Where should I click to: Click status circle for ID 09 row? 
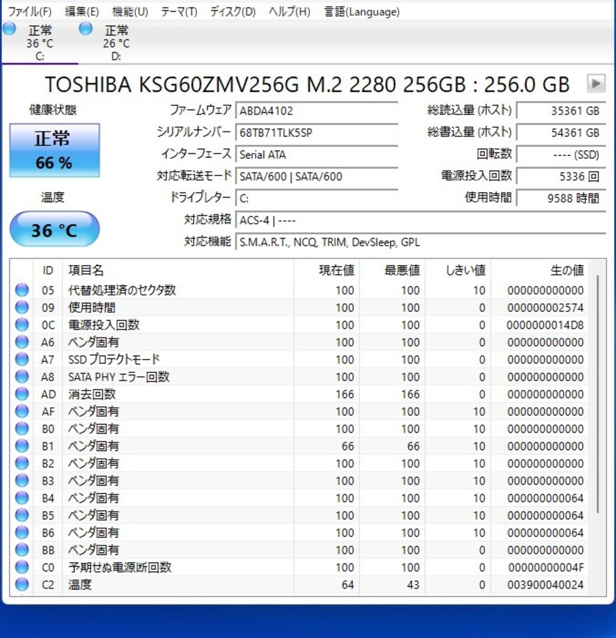(22, 307)
